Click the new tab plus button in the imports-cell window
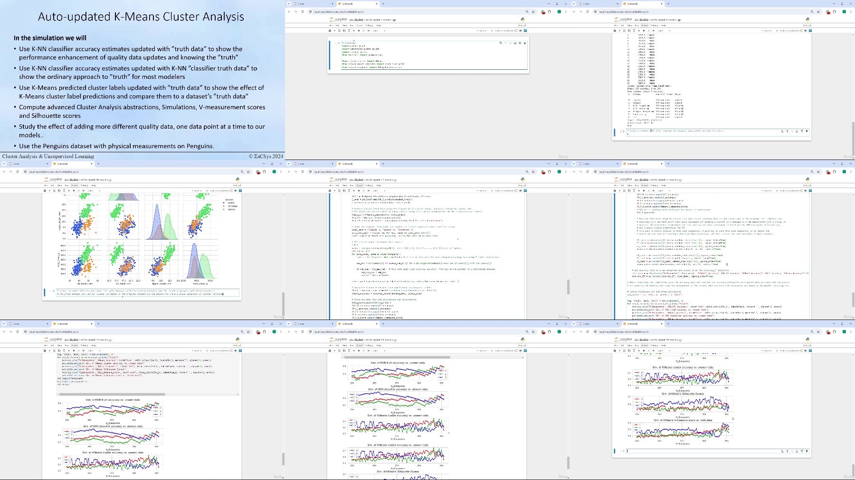Image resolution: width=855 pixels, height=480 pixels. pyautogui.click(x=383, y=4)
